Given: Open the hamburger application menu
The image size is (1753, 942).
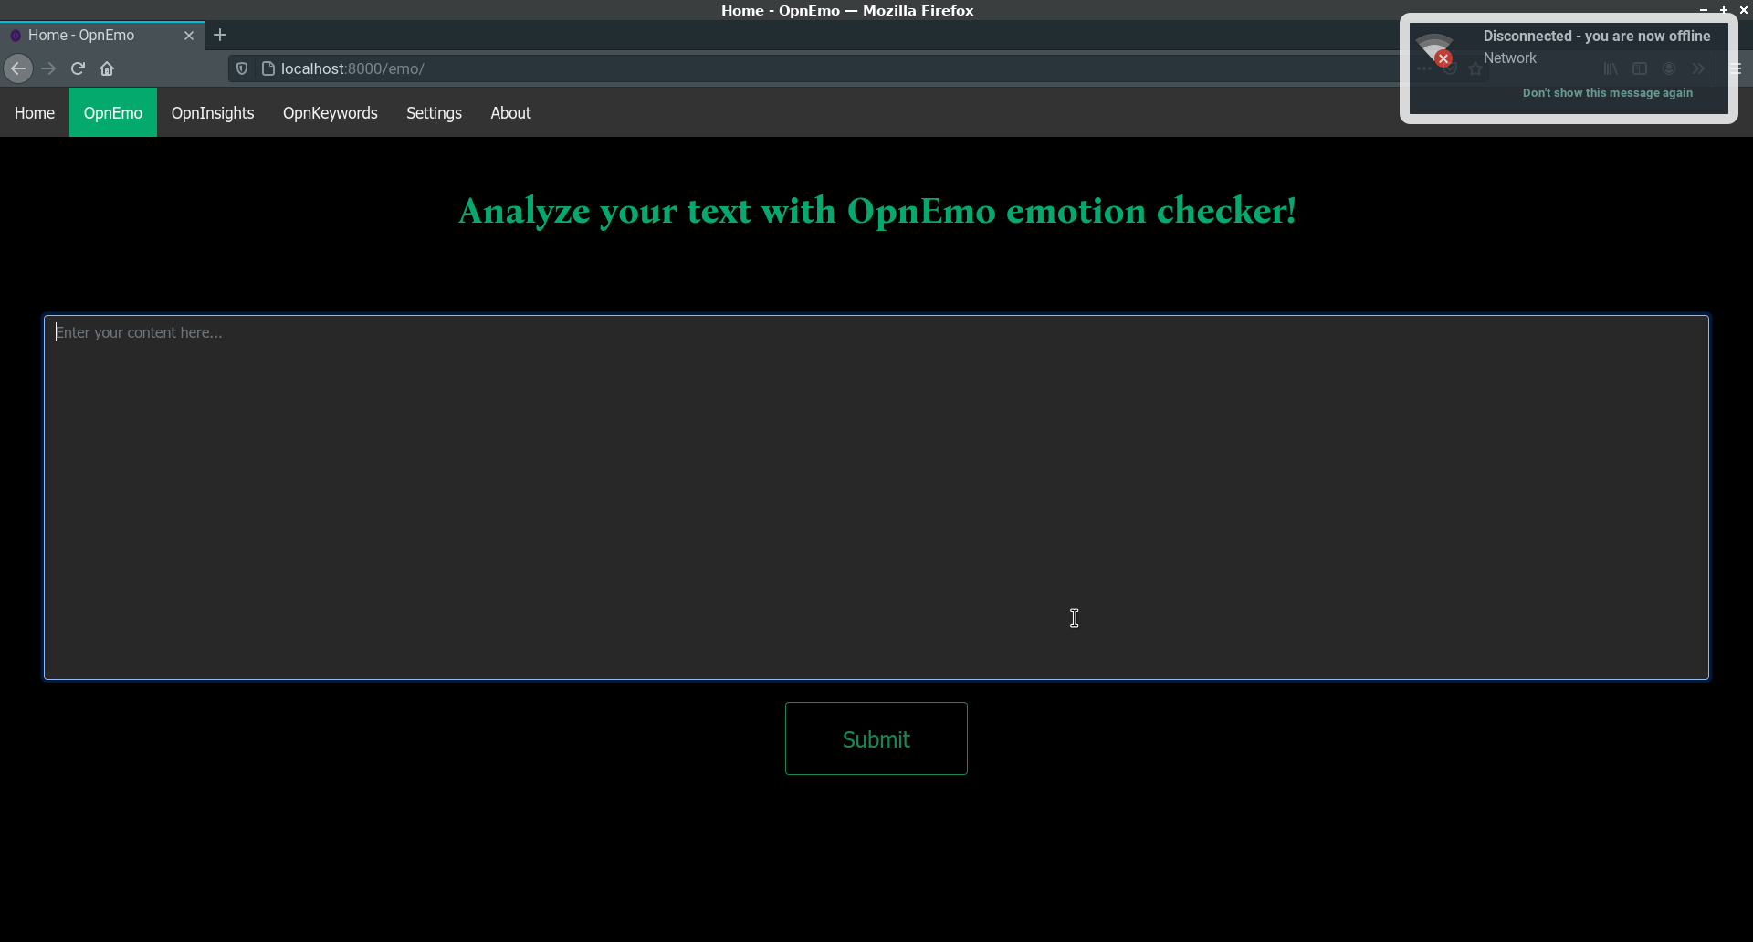Looking at the screenshot, I should pos(1737,68).
